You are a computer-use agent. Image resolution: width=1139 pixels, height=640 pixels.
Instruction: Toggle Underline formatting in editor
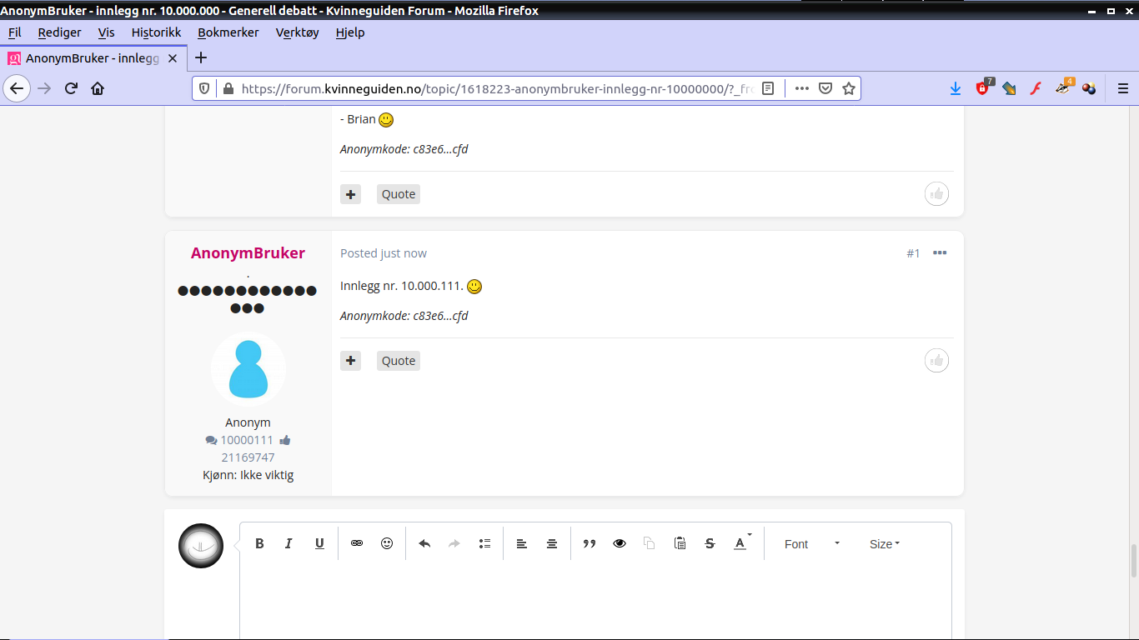(x=319, y=543)
